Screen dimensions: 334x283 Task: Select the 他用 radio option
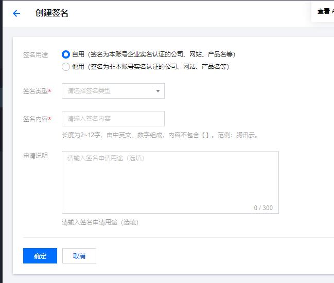pos(65,67)
